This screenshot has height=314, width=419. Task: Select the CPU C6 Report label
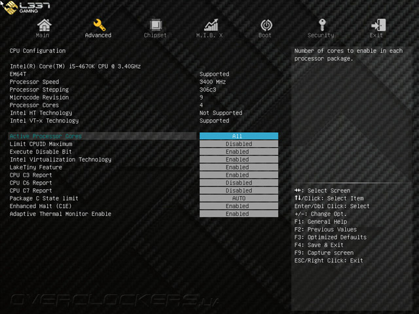point(31,183)
